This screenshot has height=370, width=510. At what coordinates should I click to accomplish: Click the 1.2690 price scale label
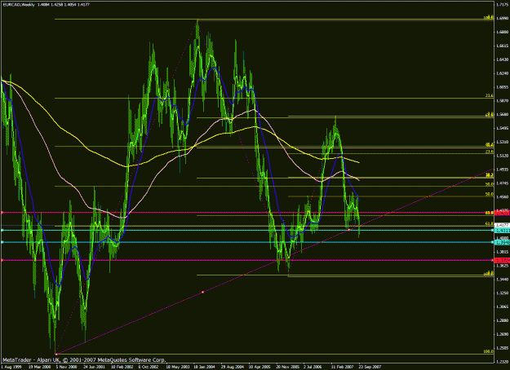(x=501, y=334)
